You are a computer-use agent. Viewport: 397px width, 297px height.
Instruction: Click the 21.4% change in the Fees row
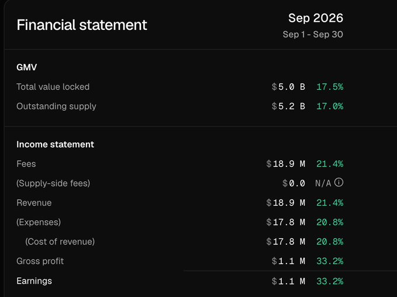pyautogui.click(x=330, y=164)
